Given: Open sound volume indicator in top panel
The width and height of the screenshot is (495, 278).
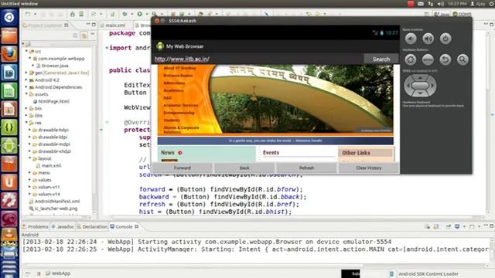Looking at the screenshot, I should [x=441, y=4].
